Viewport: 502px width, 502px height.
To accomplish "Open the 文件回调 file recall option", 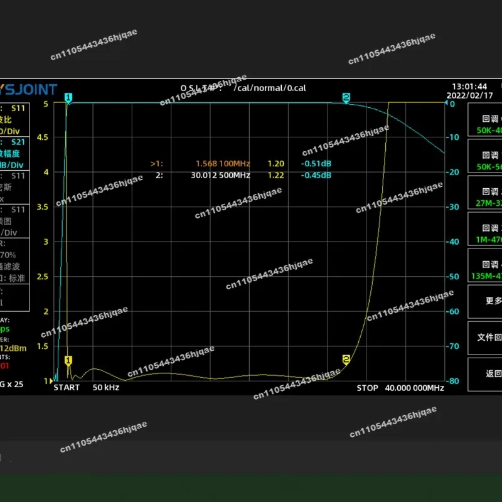I will tap(484, 338).
